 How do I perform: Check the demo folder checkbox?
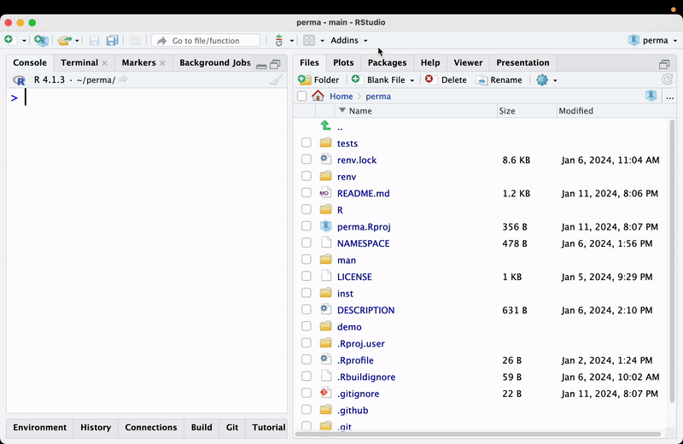tap(306, 326)
